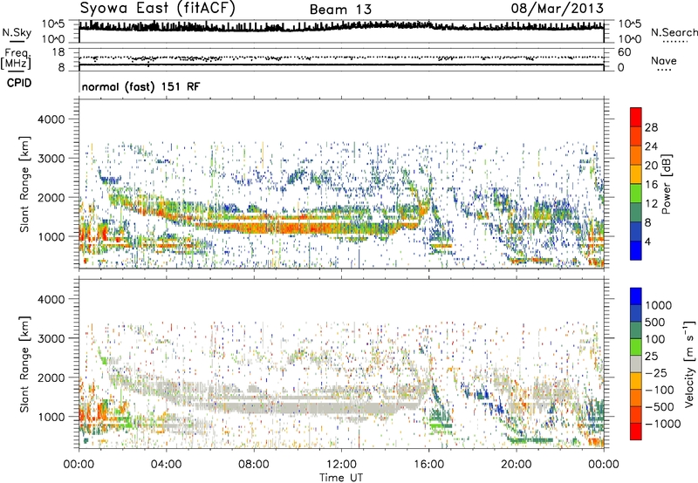Click the '-1000' tick on the Velocity color bar
This screenshot has width=698, height=483.
point(663,424)
